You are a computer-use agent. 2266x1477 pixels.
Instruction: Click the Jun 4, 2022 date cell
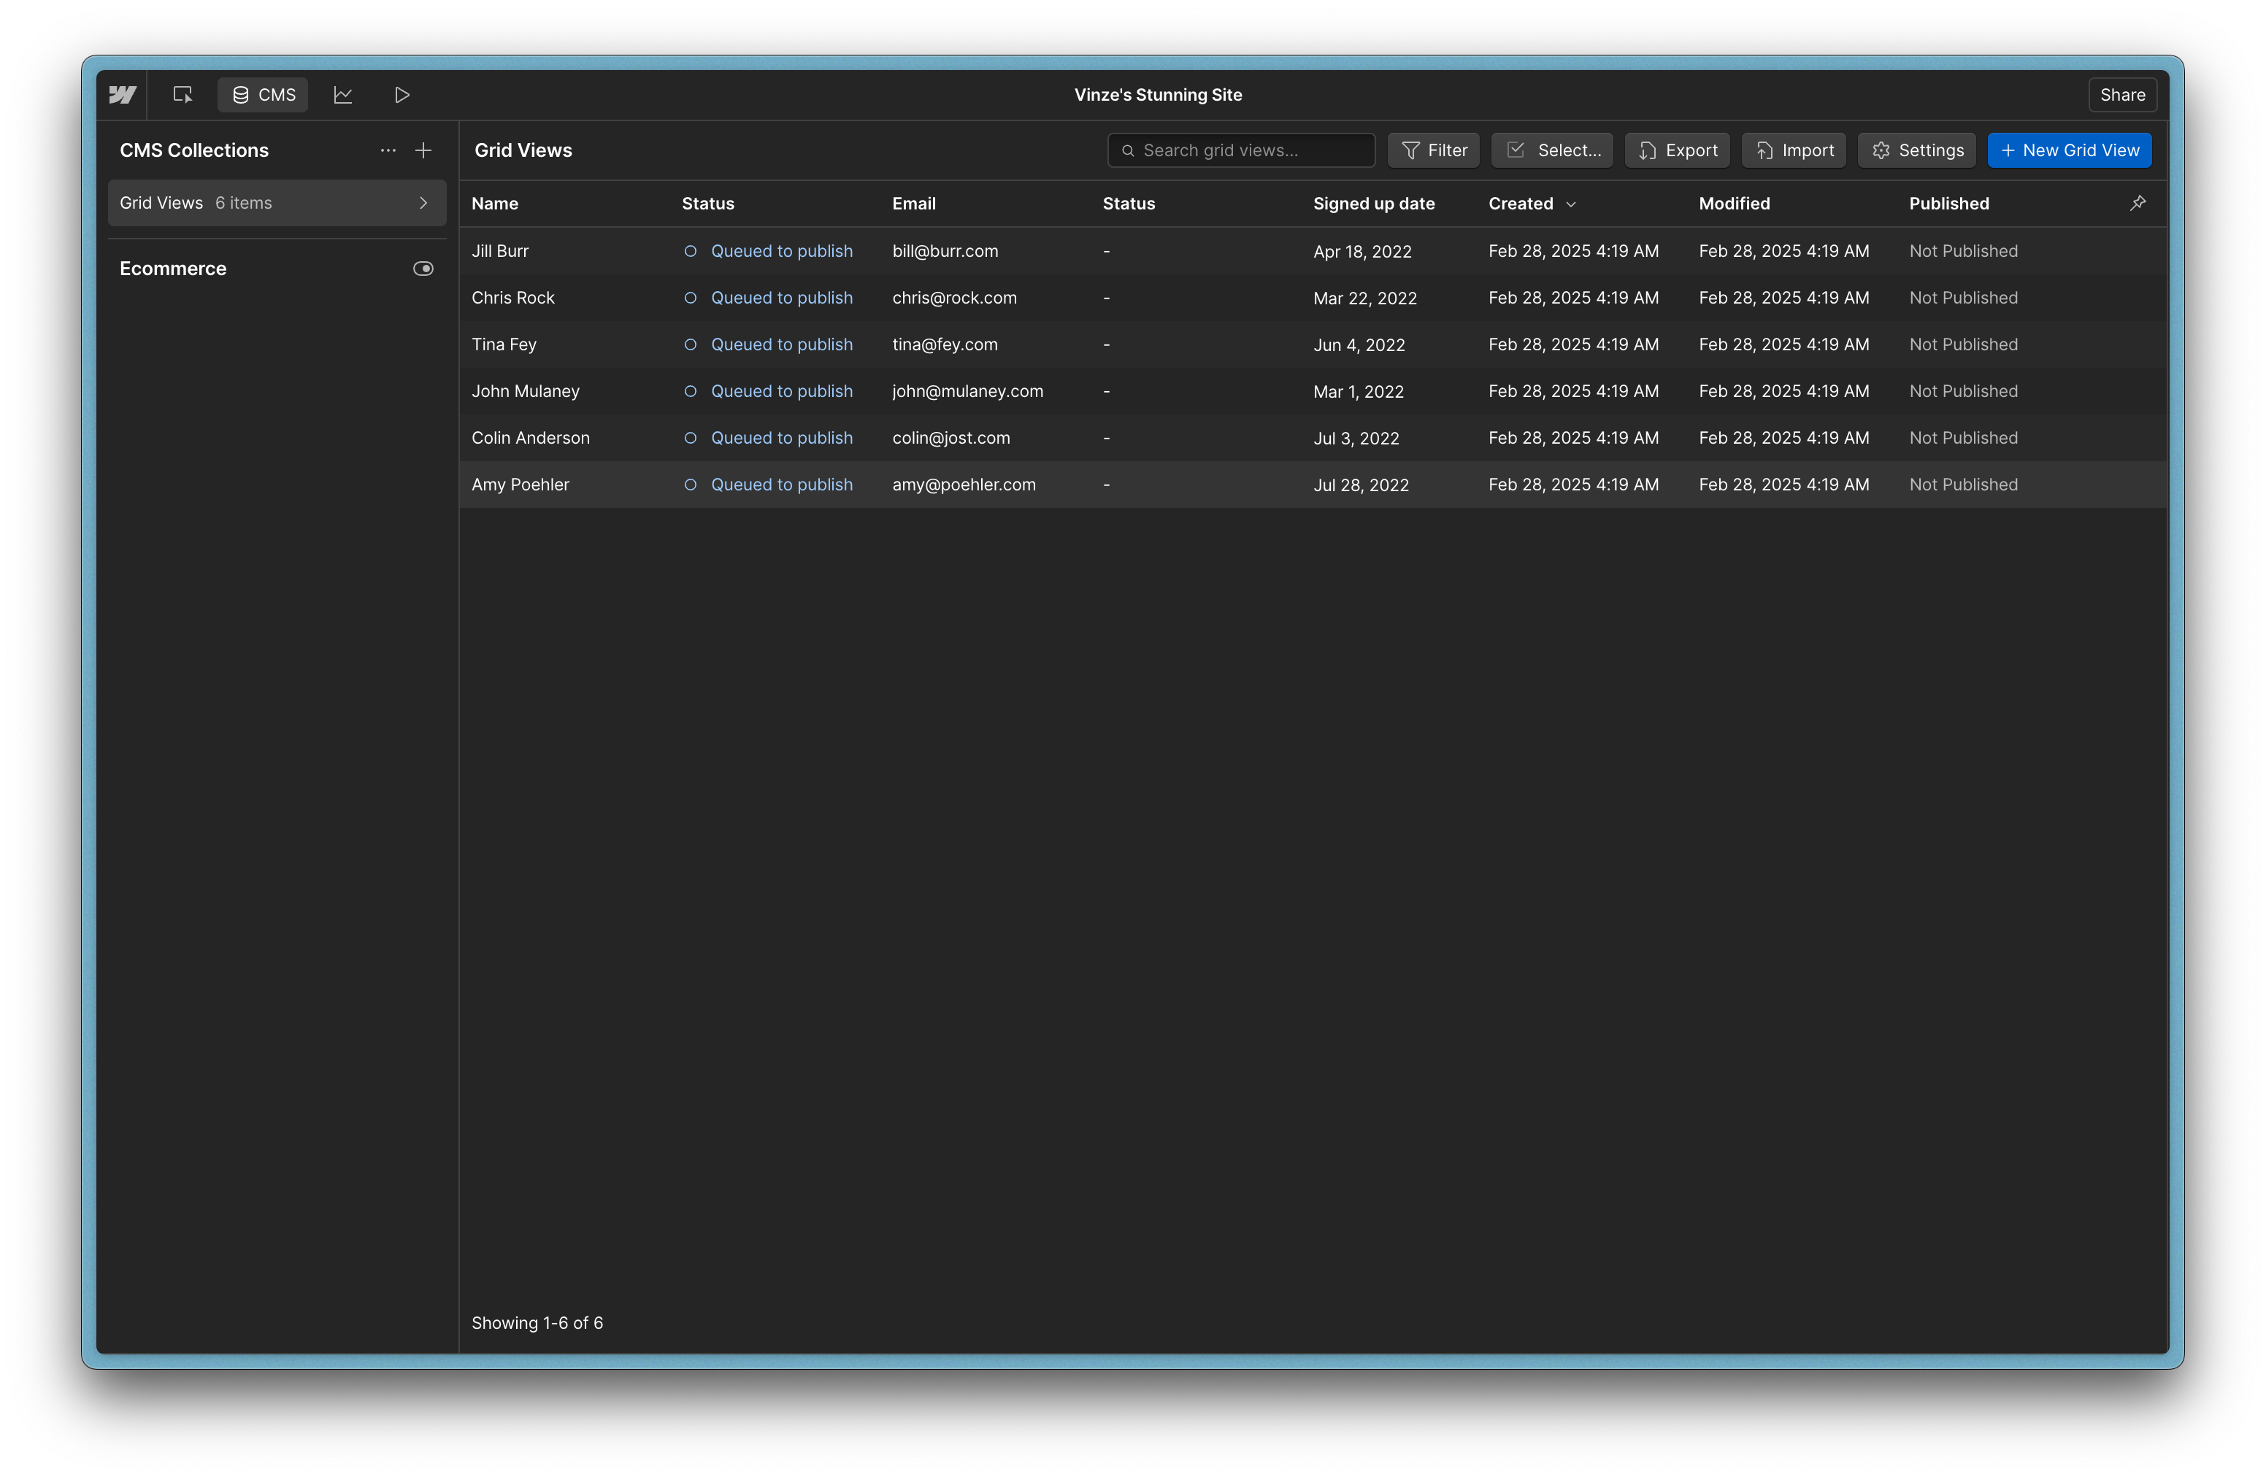tap(1359, 344)
